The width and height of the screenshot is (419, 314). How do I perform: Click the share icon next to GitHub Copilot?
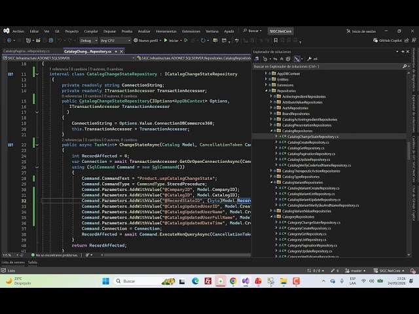[x=407, y=41]
